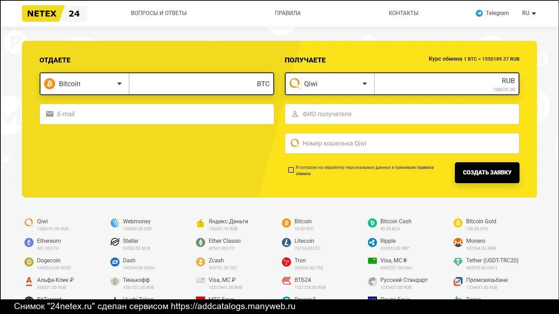Select Альфа-Клик ₽ icon

click(29, 282)
